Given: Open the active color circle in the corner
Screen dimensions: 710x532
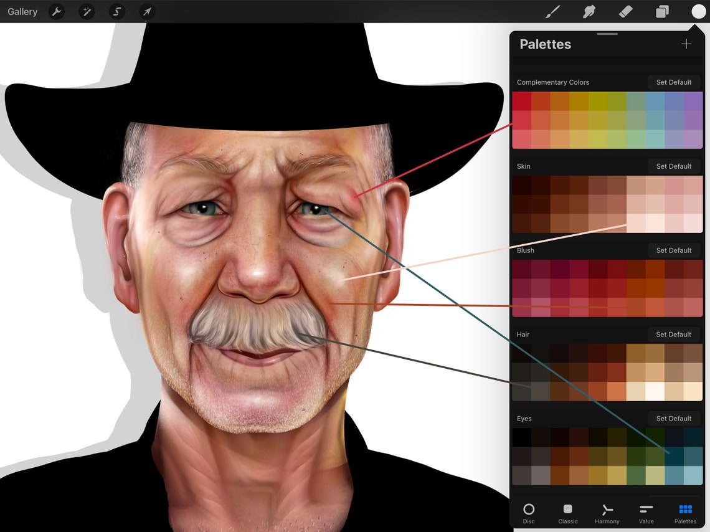Looking at the screenshot, I should 698,11.
